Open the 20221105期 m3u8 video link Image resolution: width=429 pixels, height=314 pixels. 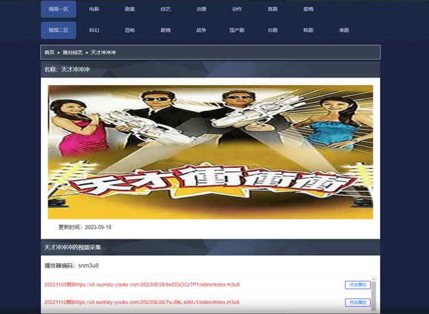142,284
